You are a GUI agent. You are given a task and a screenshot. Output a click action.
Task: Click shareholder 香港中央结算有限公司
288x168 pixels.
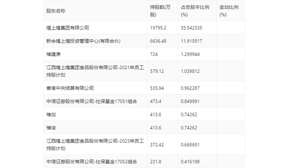(x=70, y=88)
